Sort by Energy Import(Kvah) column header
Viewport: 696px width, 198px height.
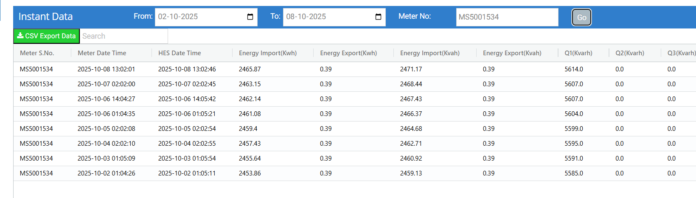tap(430, 53)
